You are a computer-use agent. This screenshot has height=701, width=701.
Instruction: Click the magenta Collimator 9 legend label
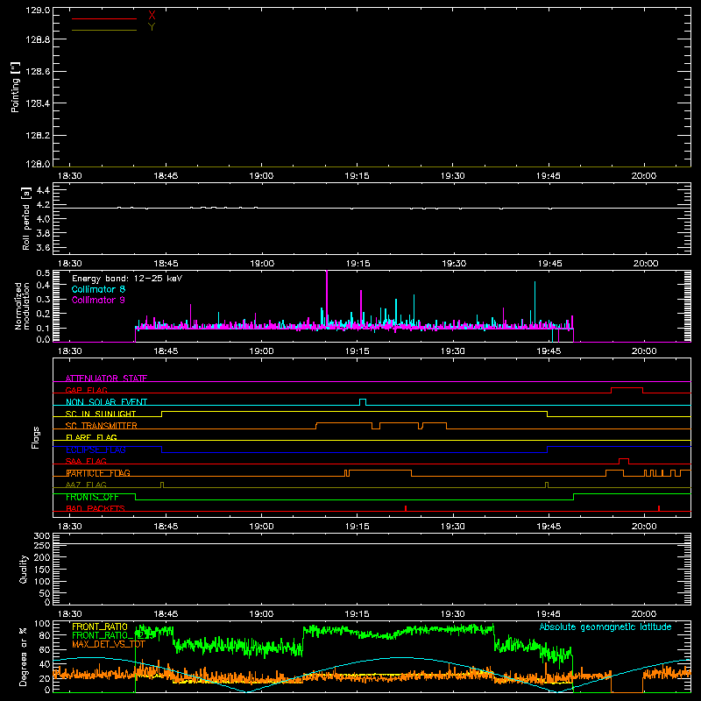pos(98,300)
